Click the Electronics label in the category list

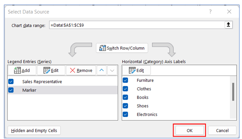click(147, 115)
